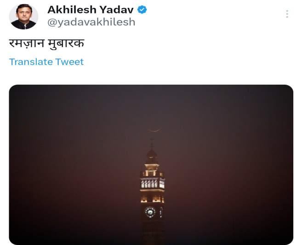Click the word Tweet in the blue link
Image resolution: width=302 pixels, height=245 pixels.
tap(70, 62)
